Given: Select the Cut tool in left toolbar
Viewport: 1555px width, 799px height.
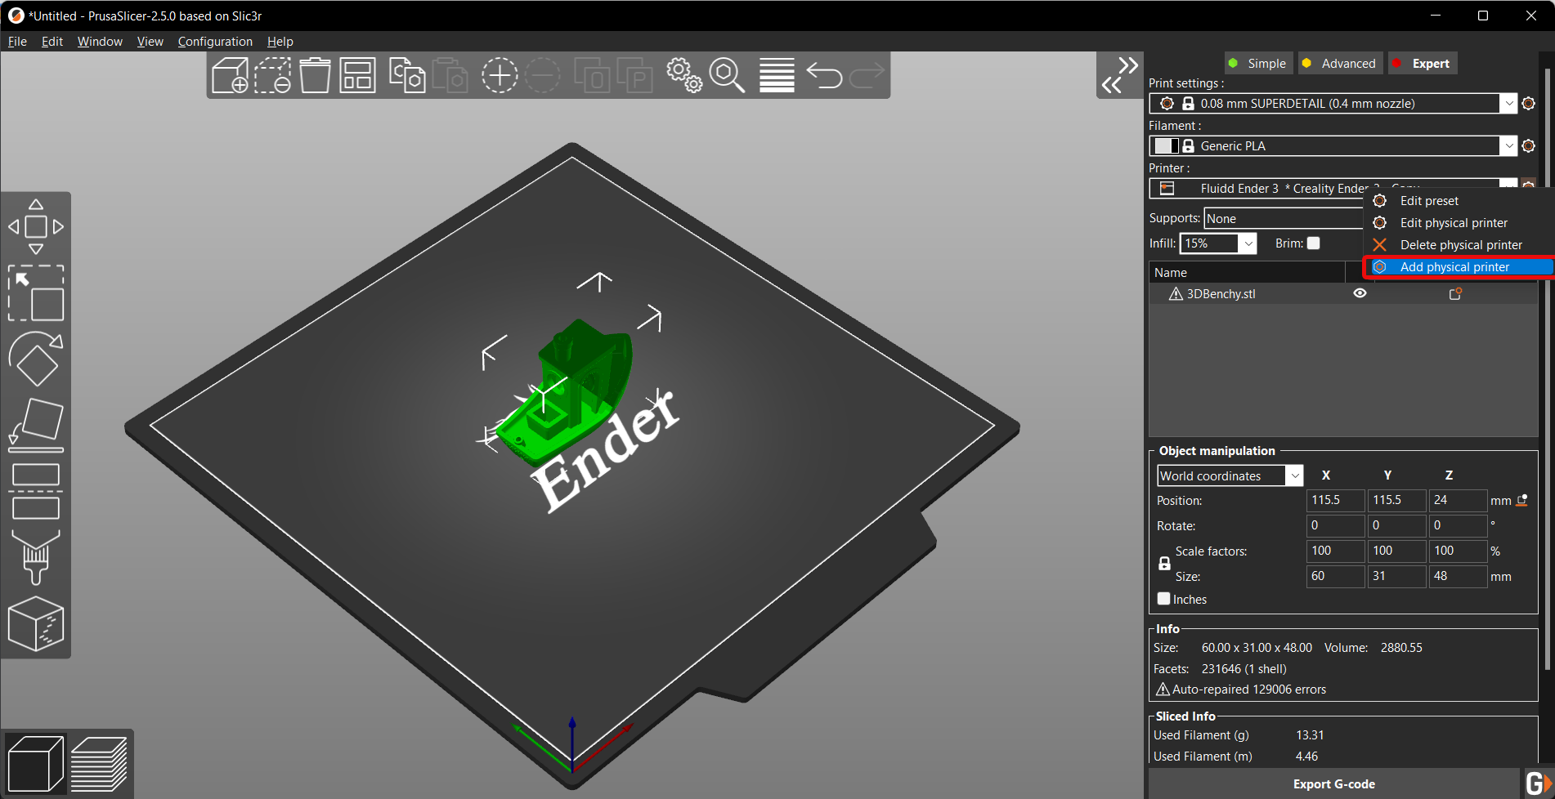Looking at the screenshot, I should pyautogui.click(x=36, y=491).
